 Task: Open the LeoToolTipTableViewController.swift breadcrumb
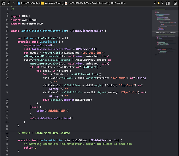click(x=88, y=3)
